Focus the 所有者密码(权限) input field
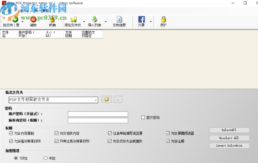 click(98, 120)
